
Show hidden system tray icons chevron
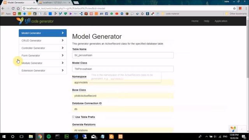207,136
